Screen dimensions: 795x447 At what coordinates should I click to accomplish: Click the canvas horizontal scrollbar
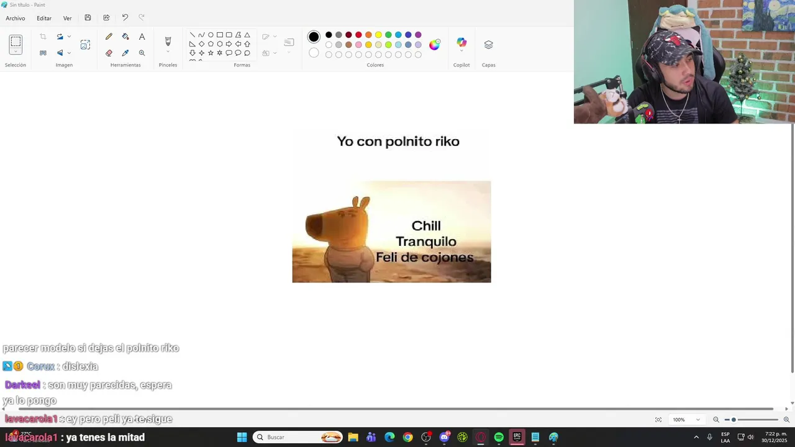point(396,409)
